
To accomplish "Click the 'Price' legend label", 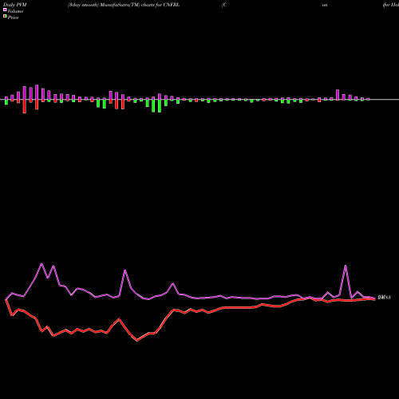I will pyautogui.click(x=13, y=18).
